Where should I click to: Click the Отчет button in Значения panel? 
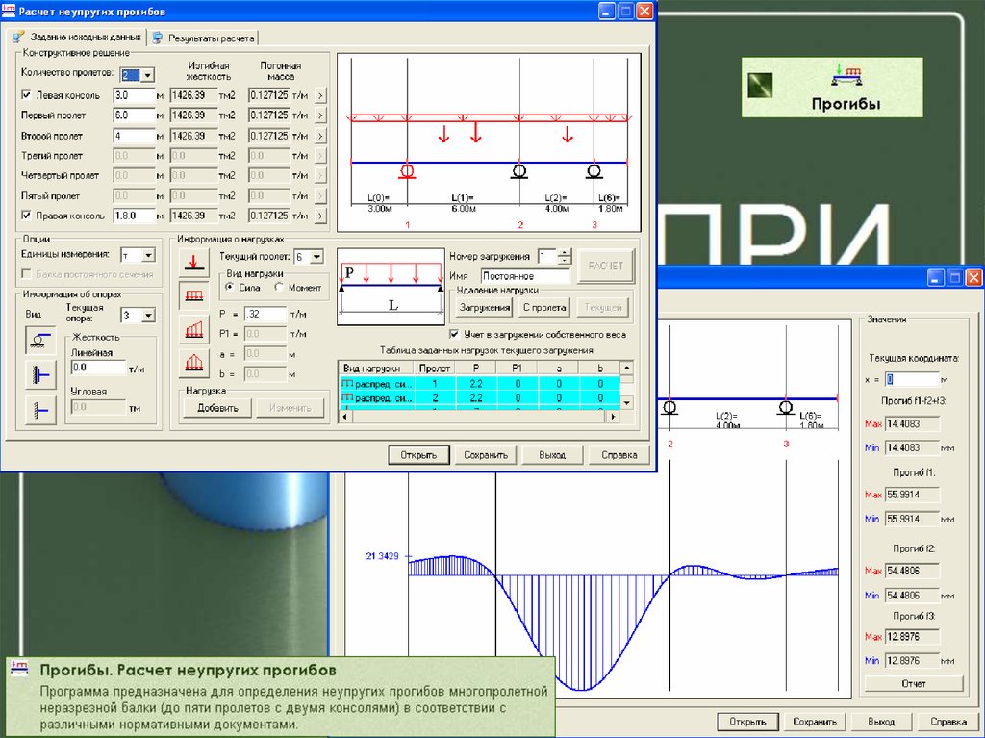913,684
